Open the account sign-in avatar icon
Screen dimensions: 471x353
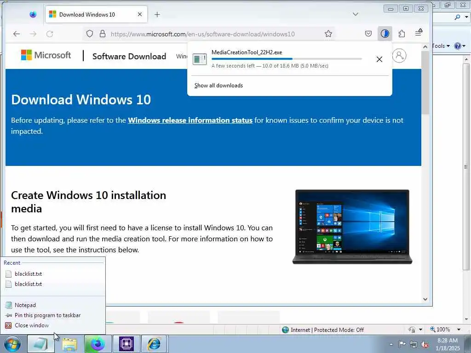tap(399, 56)
